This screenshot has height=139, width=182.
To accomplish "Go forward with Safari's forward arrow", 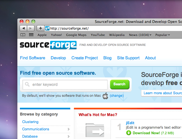I will (x=31, y=28).
